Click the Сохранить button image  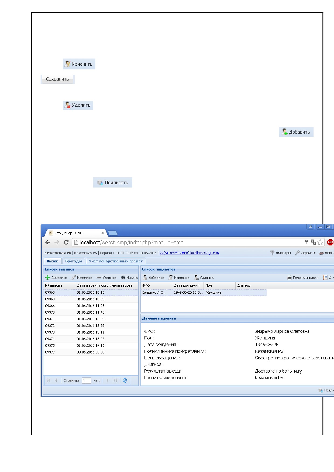pyautogui.click(x=57, y=79)
